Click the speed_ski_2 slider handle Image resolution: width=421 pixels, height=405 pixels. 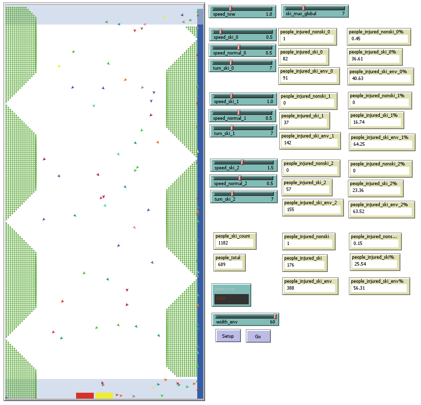(x=242, y=162)
